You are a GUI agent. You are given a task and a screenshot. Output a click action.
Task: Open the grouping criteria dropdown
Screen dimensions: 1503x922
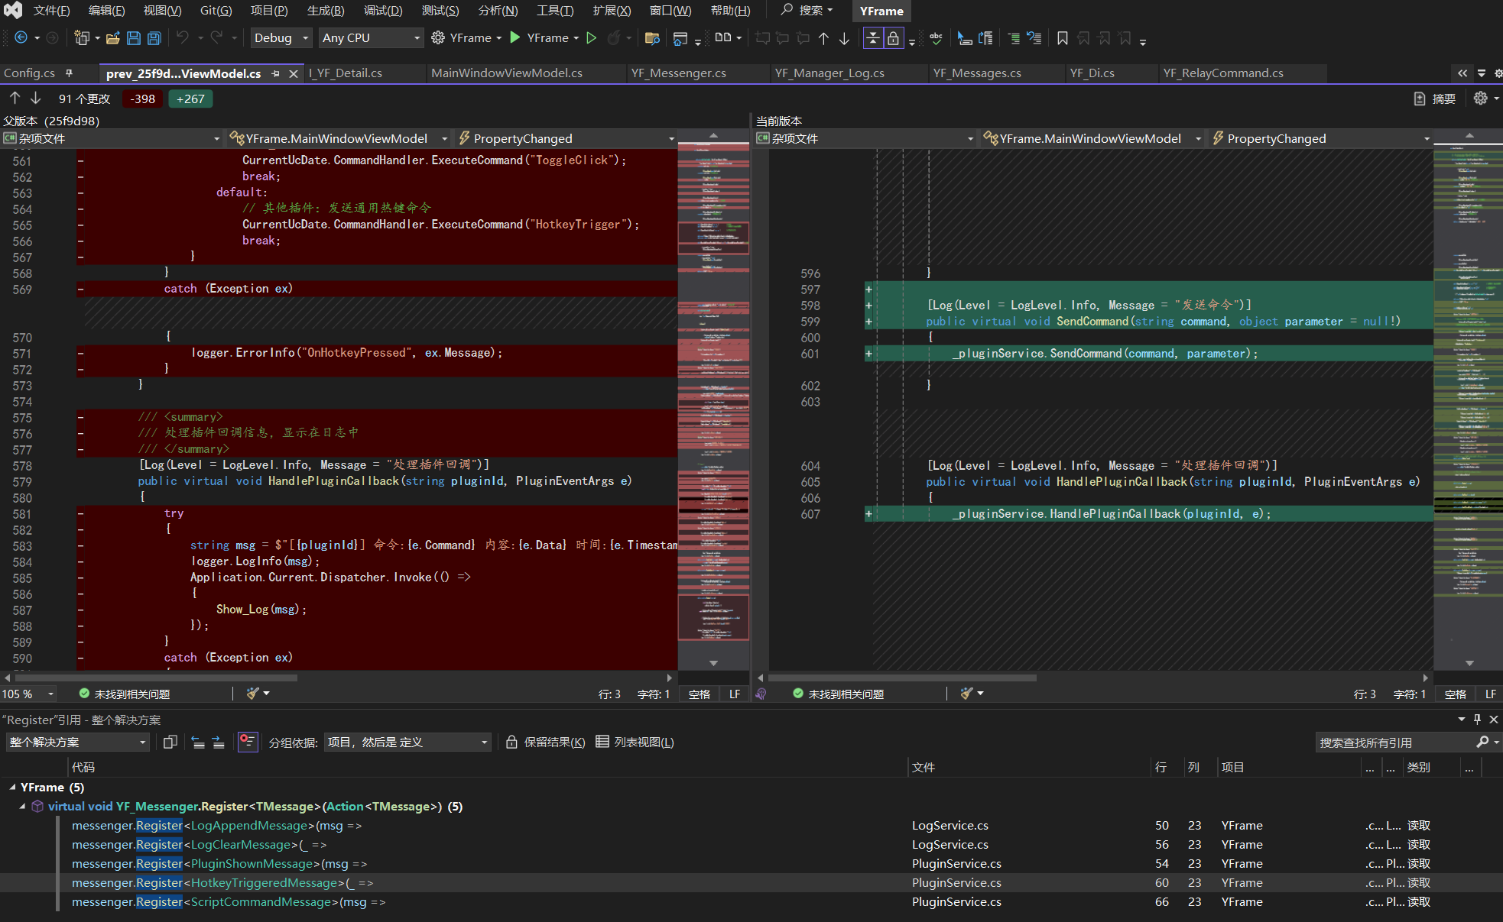pos(407,742)
